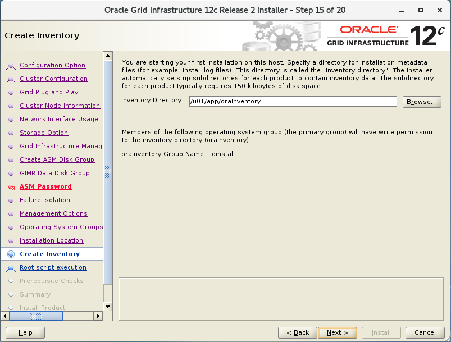Click the Cluster Configuration step node icon
Screen dimensions: 451x342
point(11,79)
